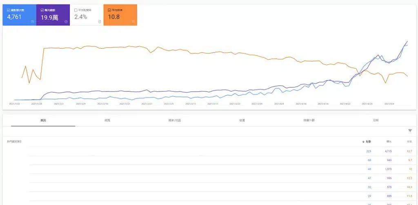This screenshot has width=418, height=205.
Task: Click help icon in average CTR (2.4%) card
Action: pyautogui.click(x=99, y=22)
